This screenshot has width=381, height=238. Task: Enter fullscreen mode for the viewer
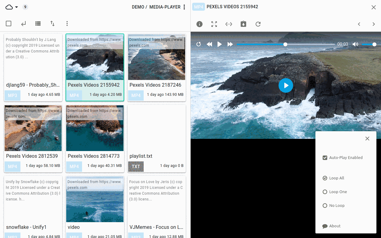coord(214,24)
